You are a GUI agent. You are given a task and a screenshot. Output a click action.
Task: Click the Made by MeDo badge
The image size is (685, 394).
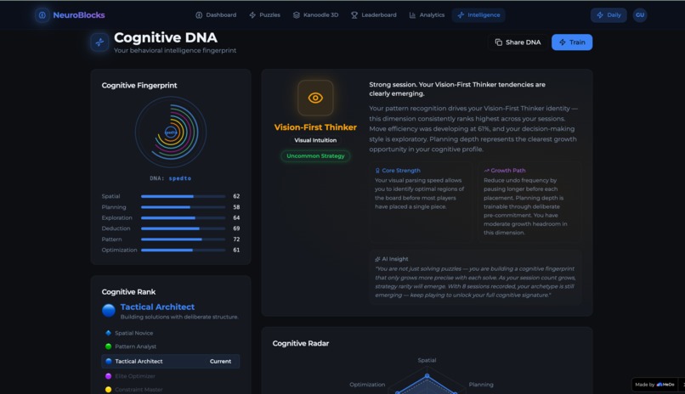point(654,385)
